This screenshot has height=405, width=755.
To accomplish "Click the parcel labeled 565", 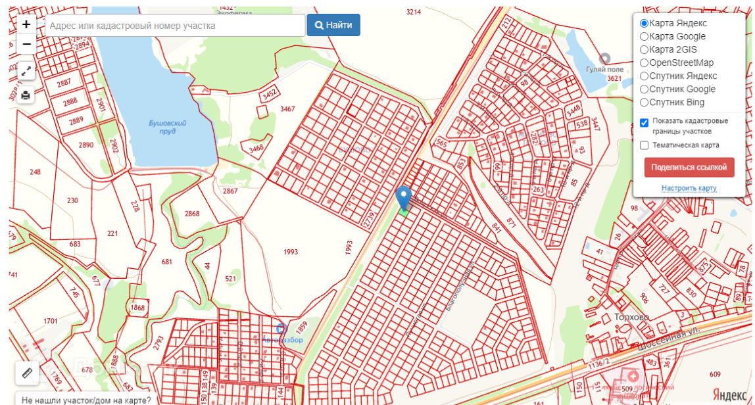I will (441, 143).
